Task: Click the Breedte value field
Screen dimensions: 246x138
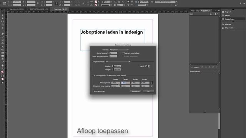Action: 118,66
